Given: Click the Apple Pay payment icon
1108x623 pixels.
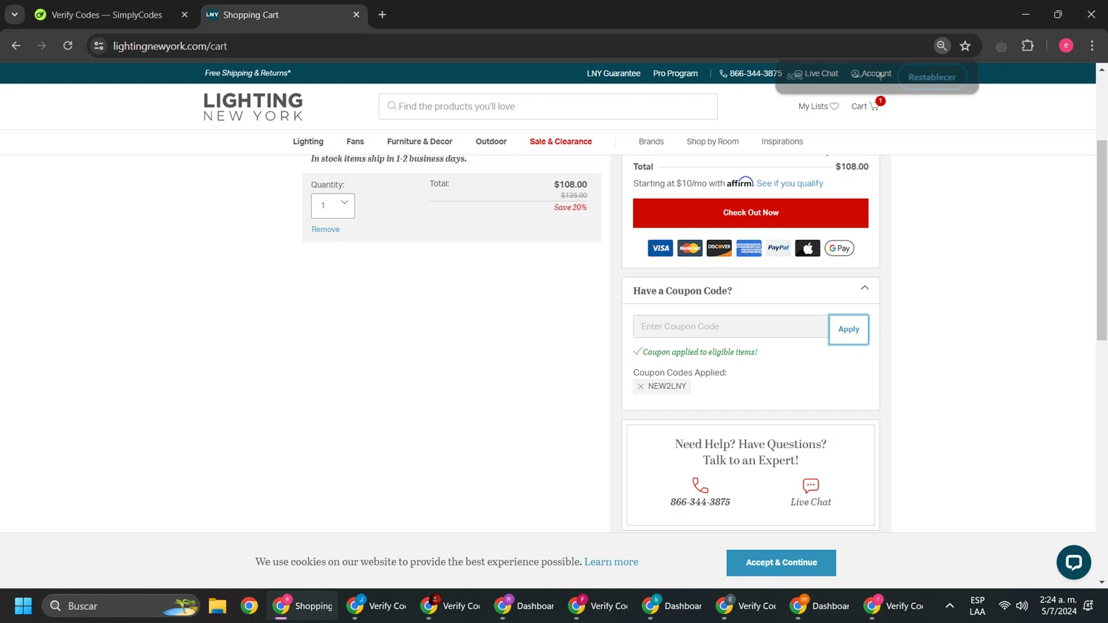Looking at the screenshot, I should 807,248.
